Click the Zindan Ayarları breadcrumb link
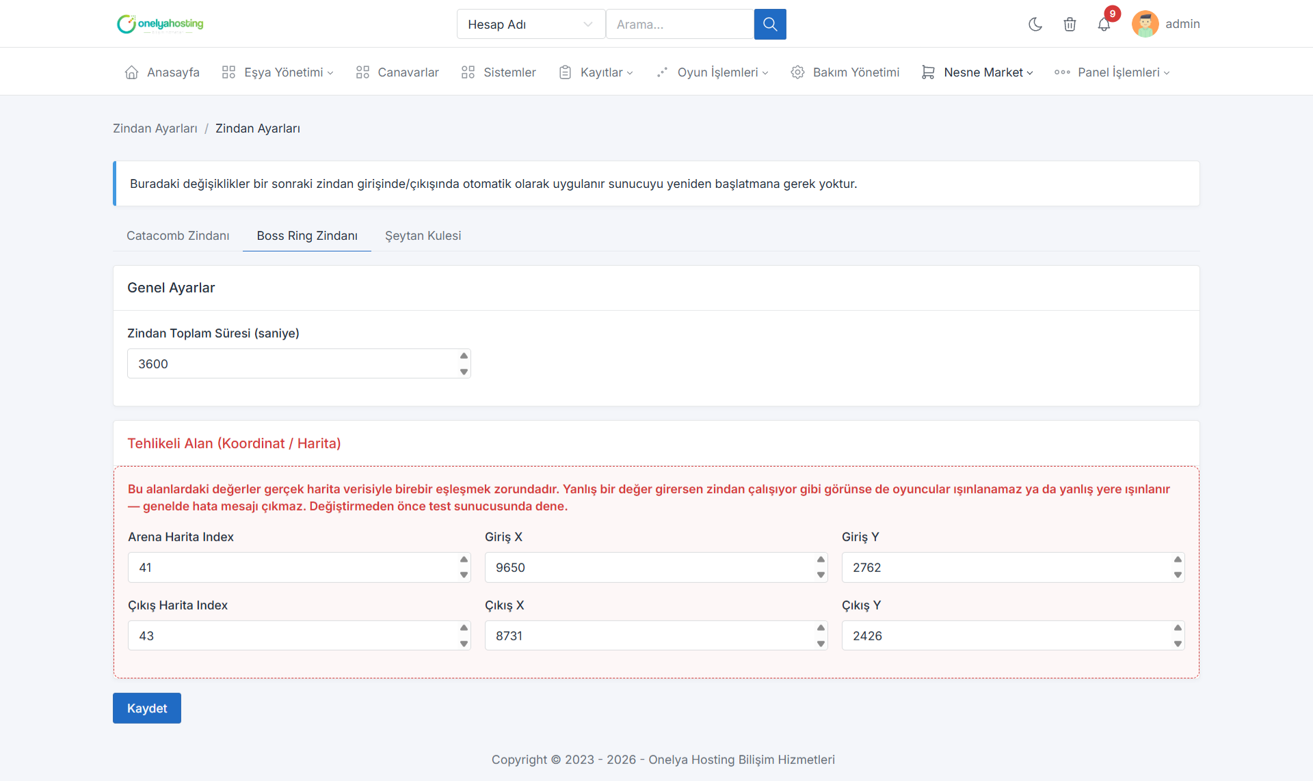This screenshot has width=1313, height=781. point(155,128)
